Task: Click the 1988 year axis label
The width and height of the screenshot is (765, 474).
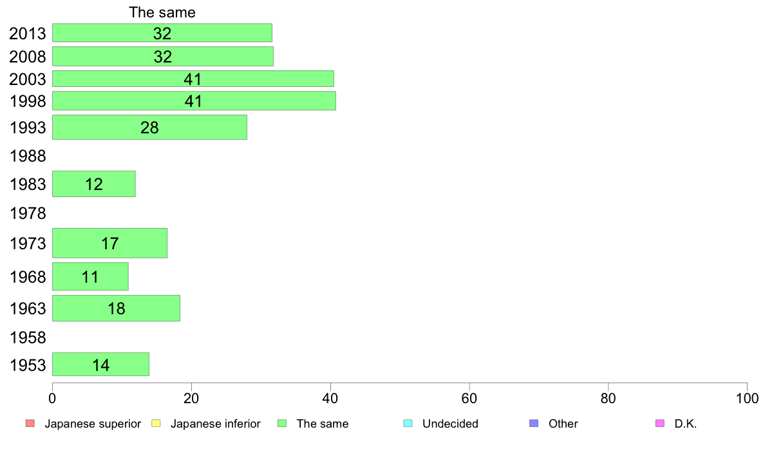Action: click(x=28, y=156)
